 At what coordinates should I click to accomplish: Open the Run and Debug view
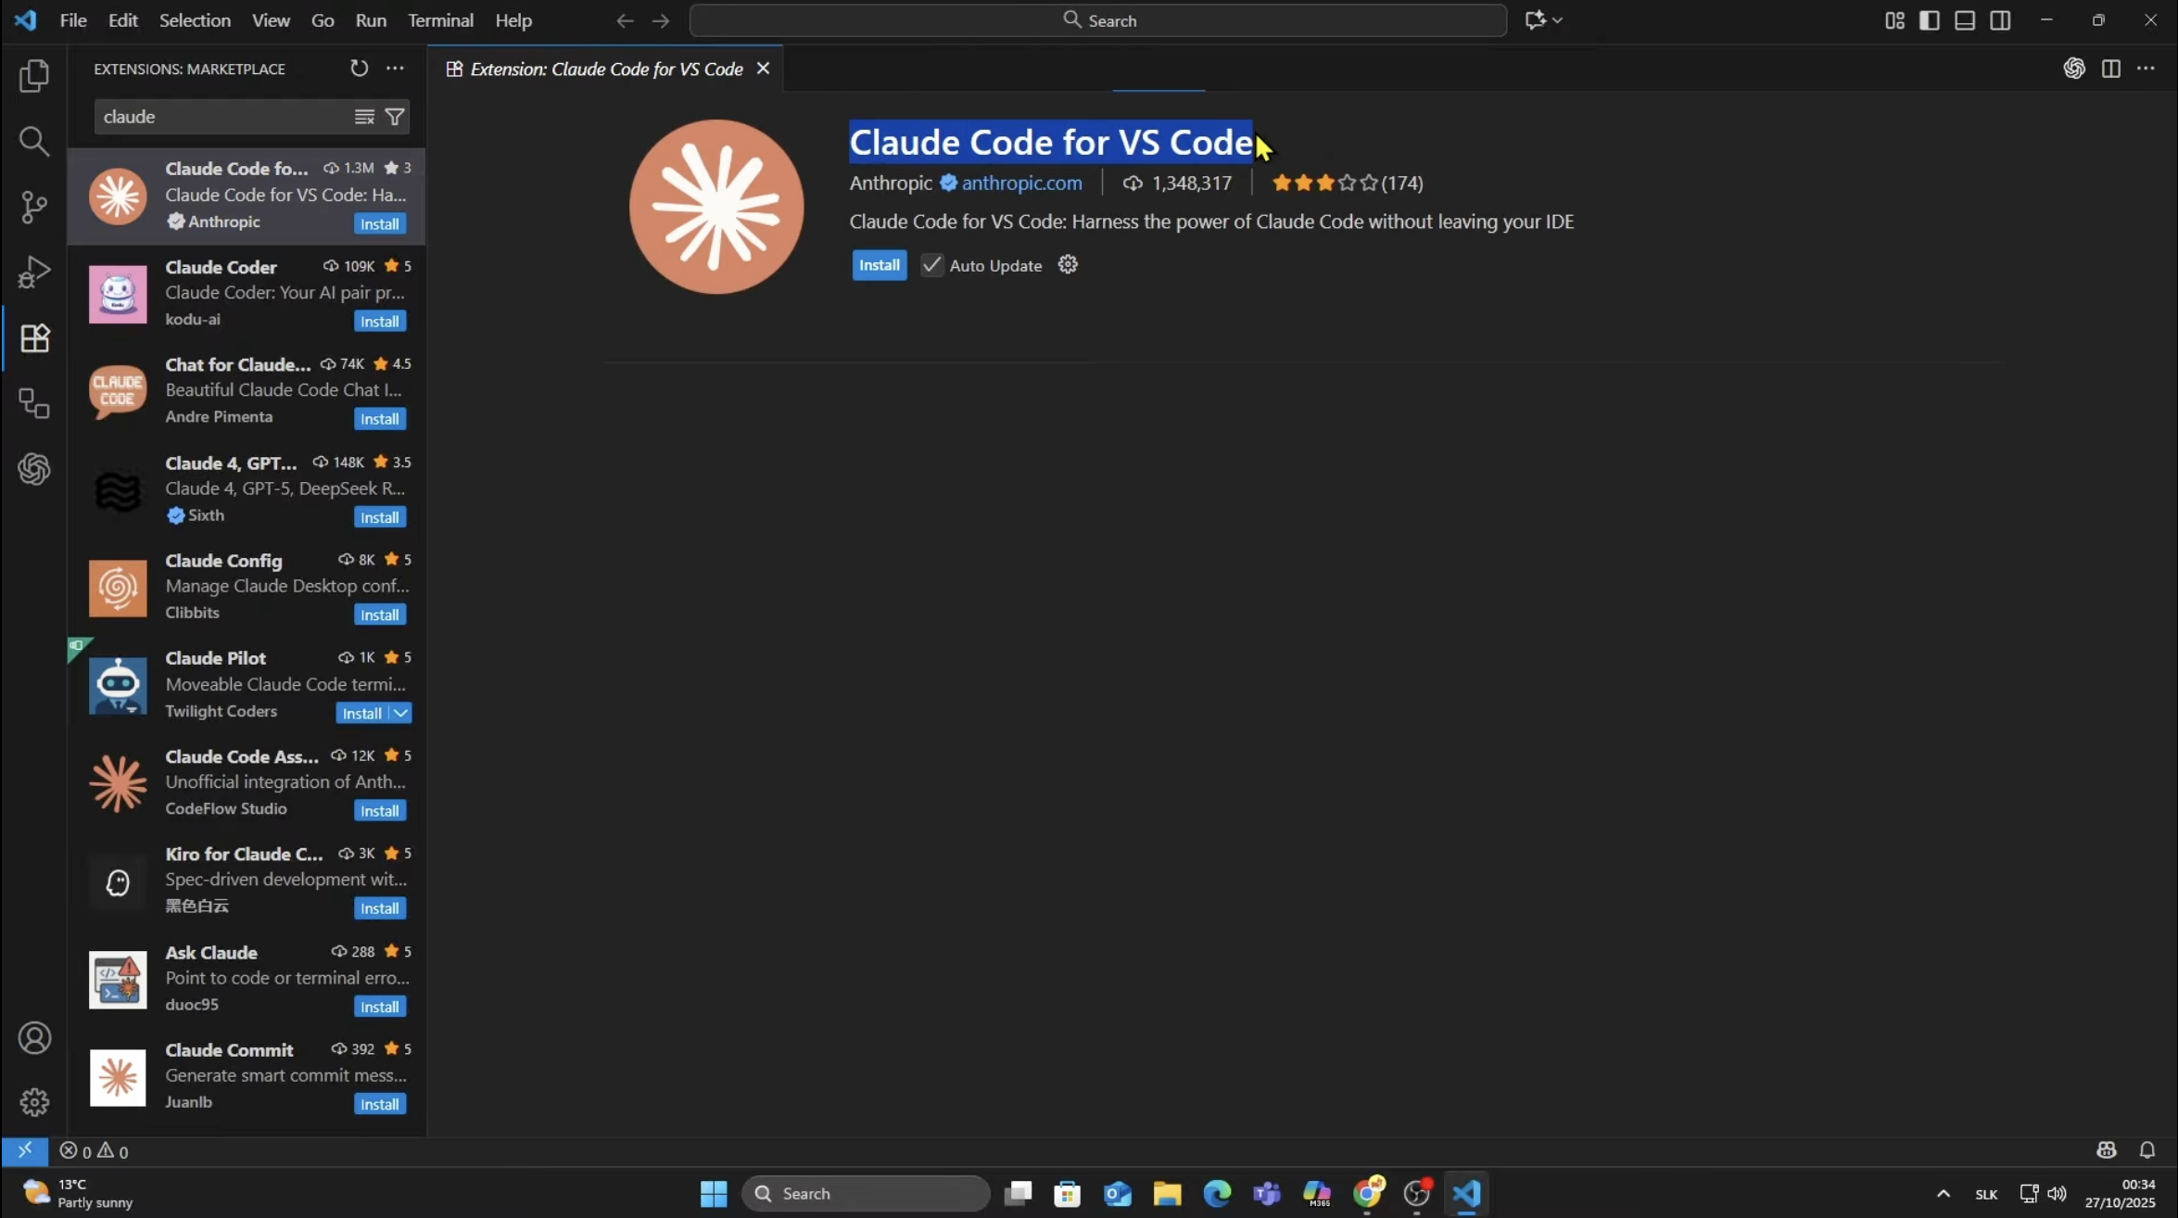click(34, 273)
